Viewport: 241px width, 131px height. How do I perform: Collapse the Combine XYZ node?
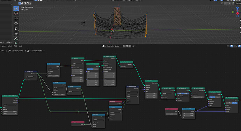click(x=183, y=109)
